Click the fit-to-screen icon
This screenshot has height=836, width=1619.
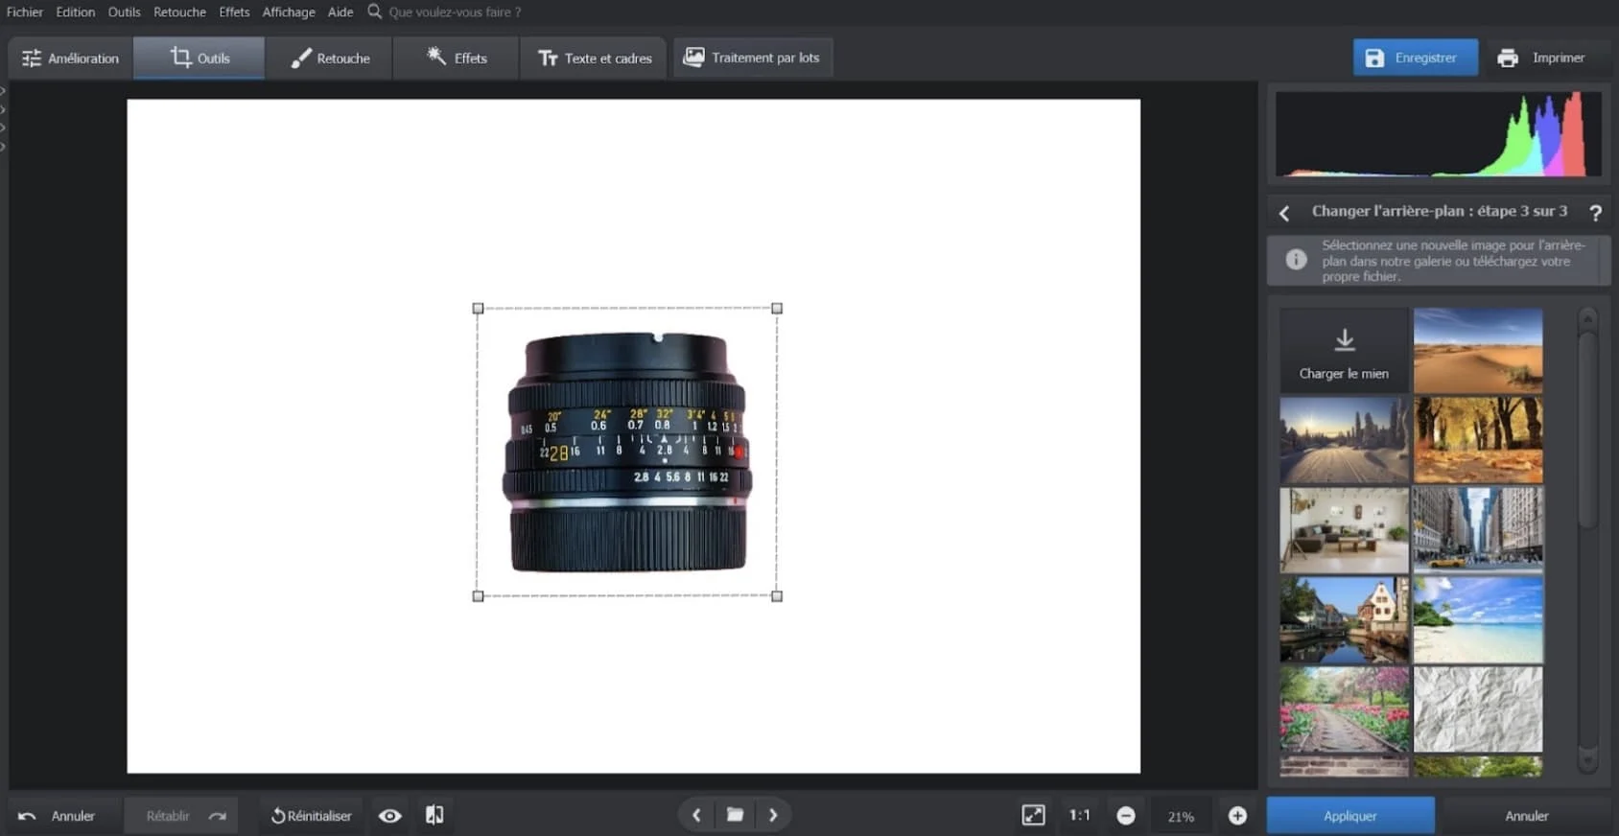pyautogui.click(x=1033, y=815)
